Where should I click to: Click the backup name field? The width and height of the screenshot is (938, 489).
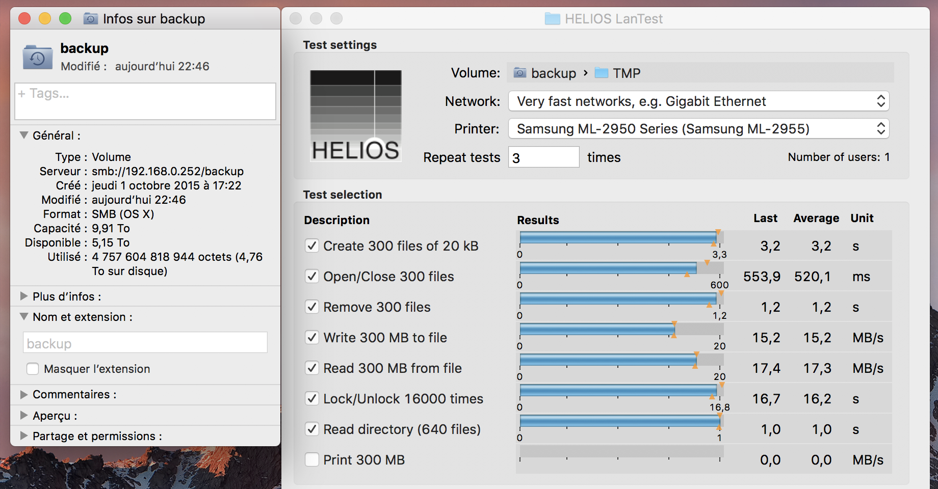[145, 343]
